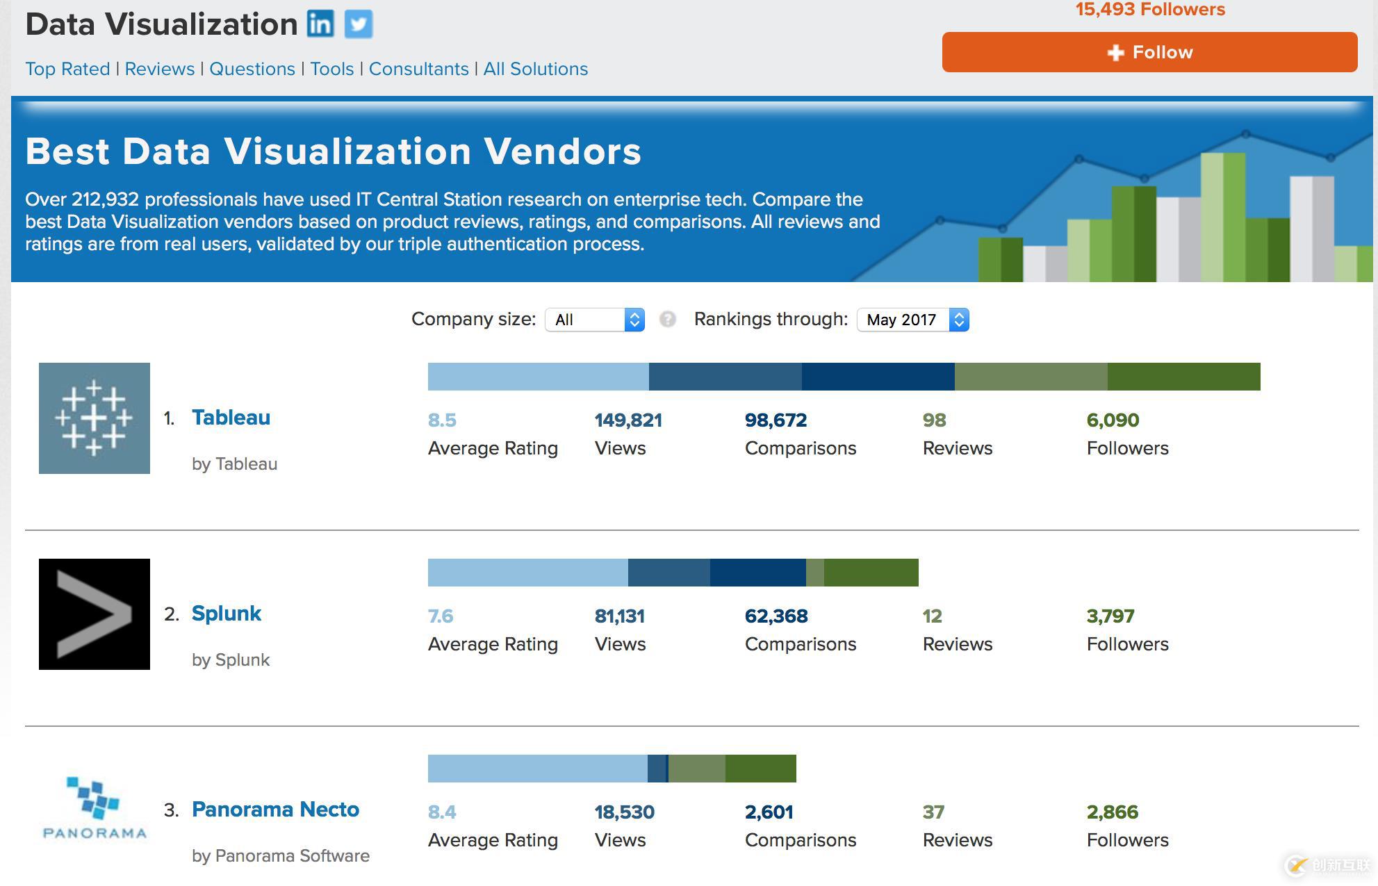Open the Rankings through dropdown
This screenshot has height=886, width=1378.
(x=912, y=320)
